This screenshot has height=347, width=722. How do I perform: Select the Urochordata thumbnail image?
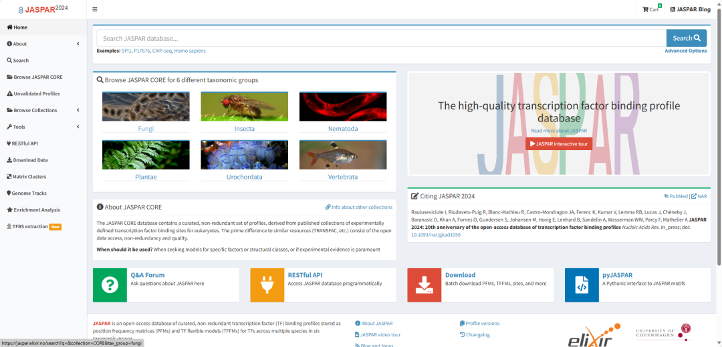pyautogui.click(x=245, y=155)
